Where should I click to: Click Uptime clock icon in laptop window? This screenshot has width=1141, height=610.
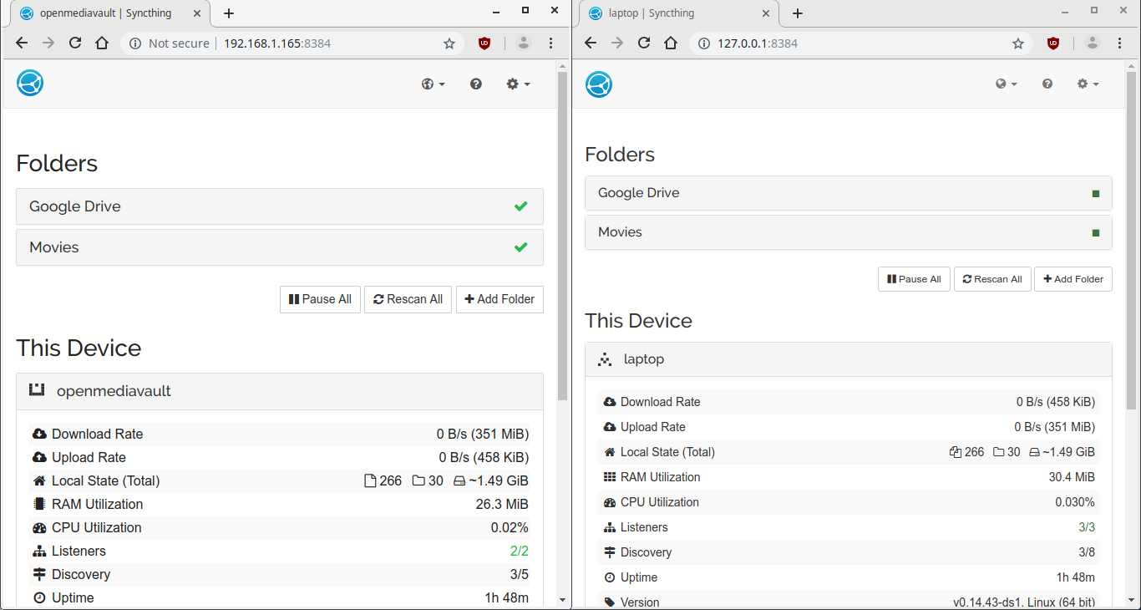[609, 577]
